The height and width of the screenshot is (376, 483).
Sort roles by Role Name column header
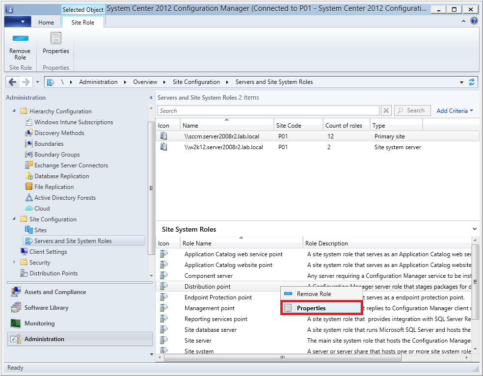click(241, 243)
